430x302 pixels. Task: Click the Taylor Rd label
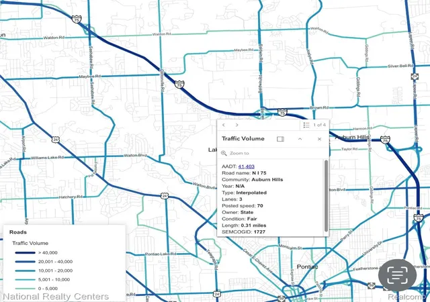[349, 149]
